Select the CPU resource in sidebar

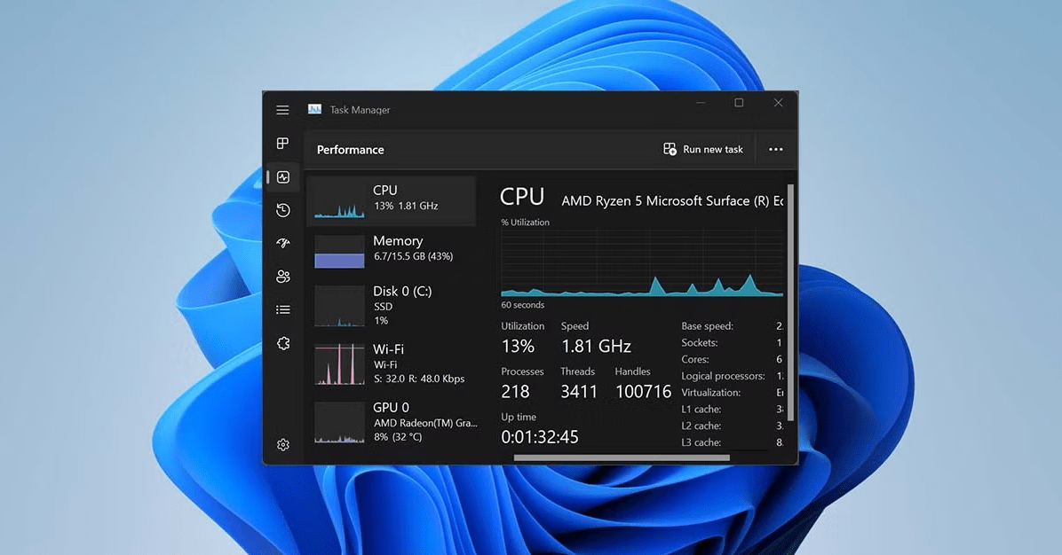392,200
